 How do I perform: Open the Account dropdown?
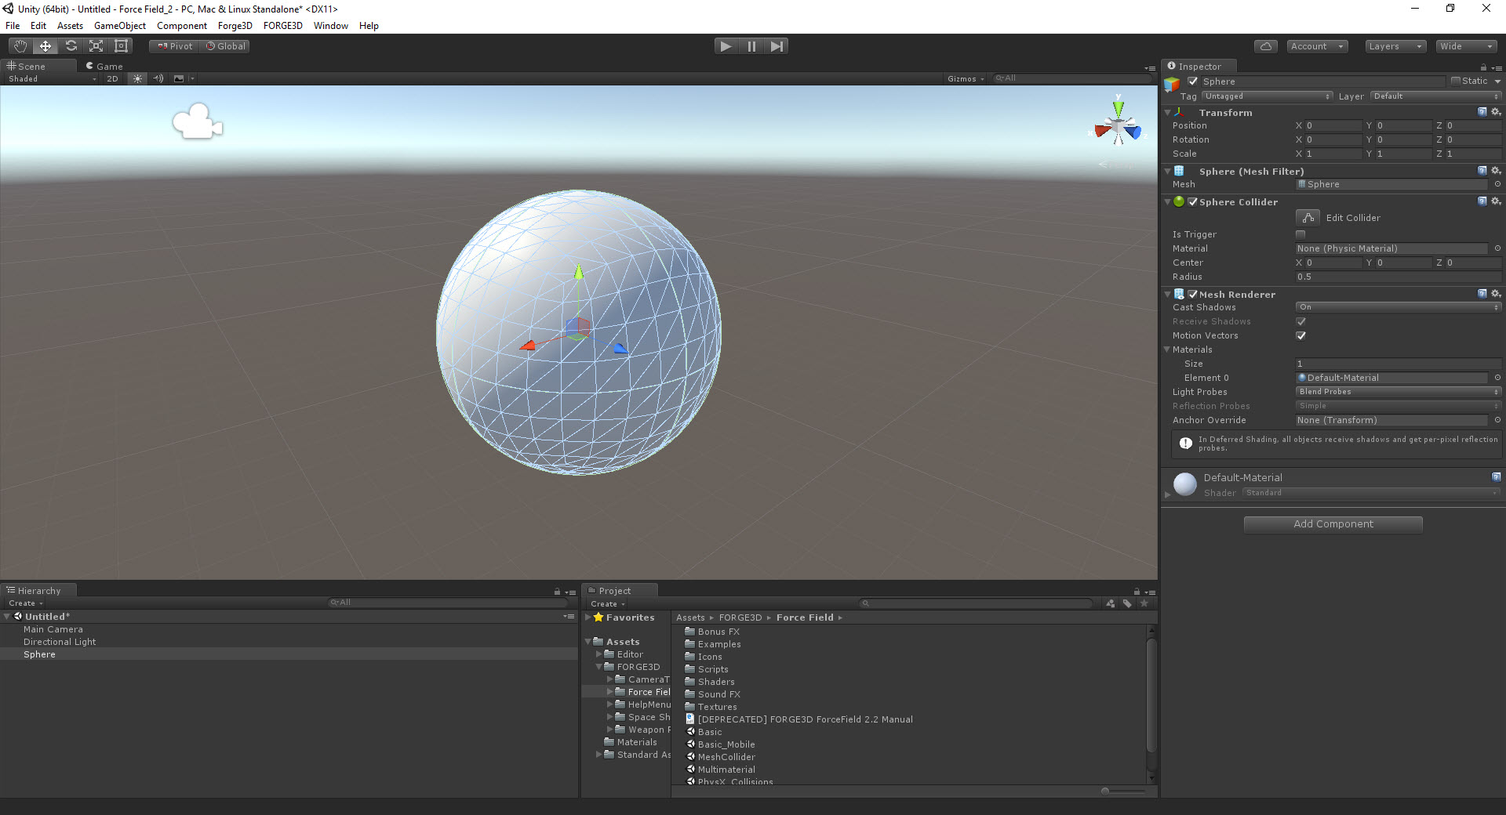pos(1318,46)
